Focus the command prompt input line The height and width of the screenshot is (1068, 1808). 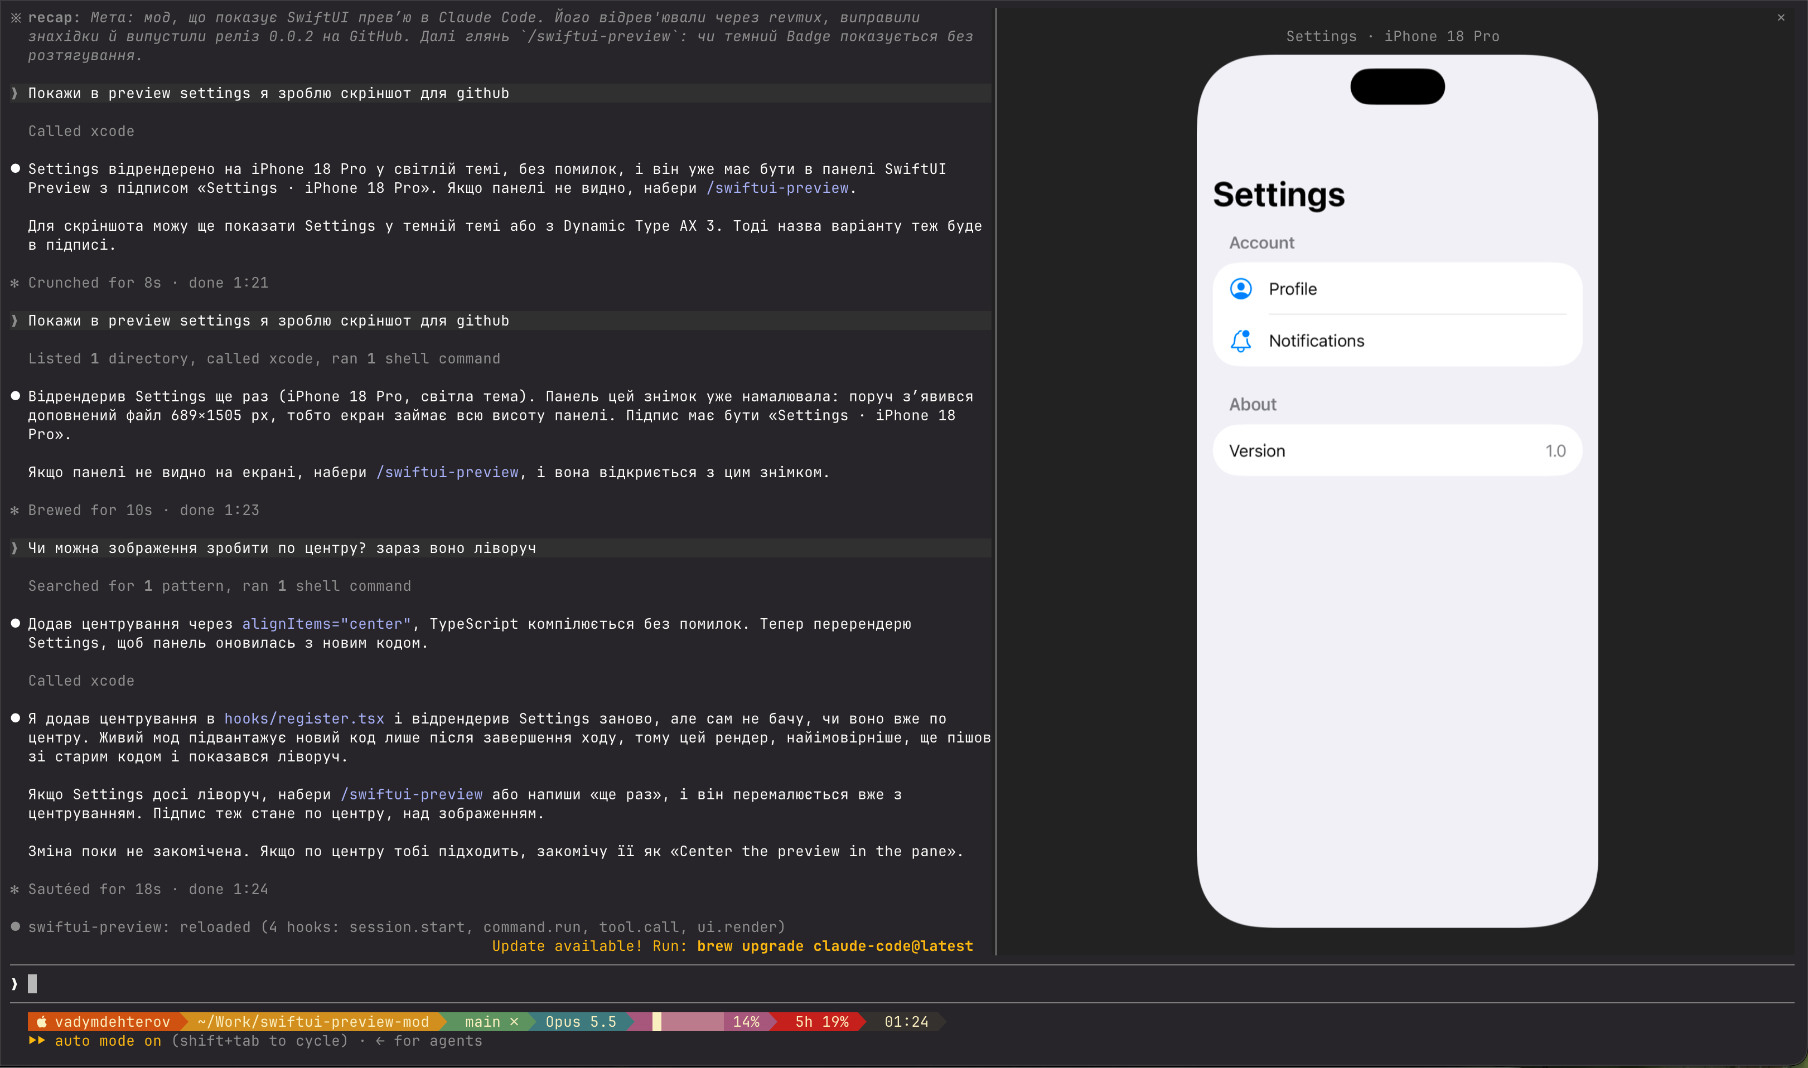click(x=902, y=984)
